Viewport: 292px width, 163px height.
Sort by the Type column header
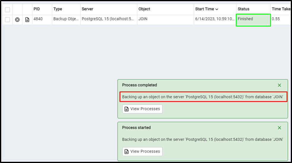pyautogui.click(x=58, y=9)
